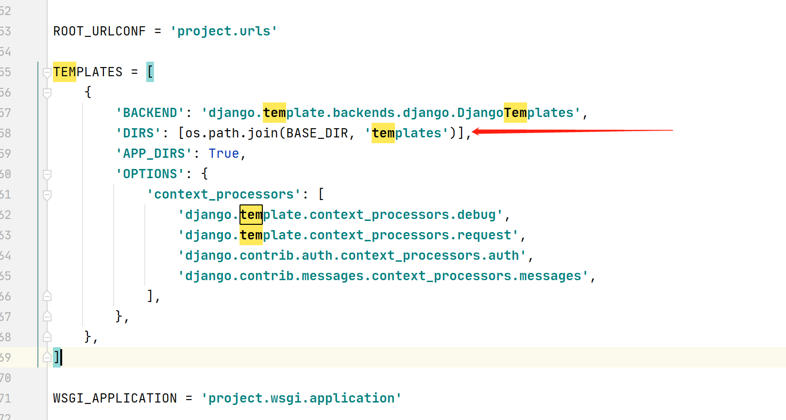This screenshot has width=786, height=420.
Task: Click os.path.join function call
Action: (x=231, y=133)
